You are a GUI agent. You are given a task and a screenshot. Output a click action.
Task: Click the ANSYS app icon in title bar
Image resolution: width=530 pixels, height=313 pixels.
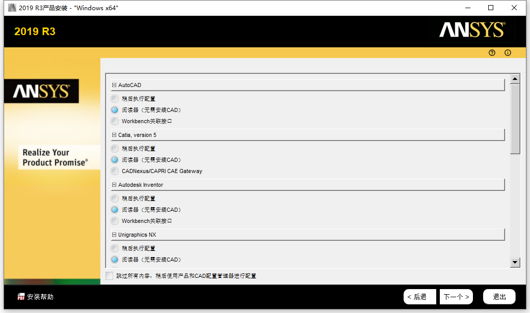pyautogui.click(x=12, y=8)
